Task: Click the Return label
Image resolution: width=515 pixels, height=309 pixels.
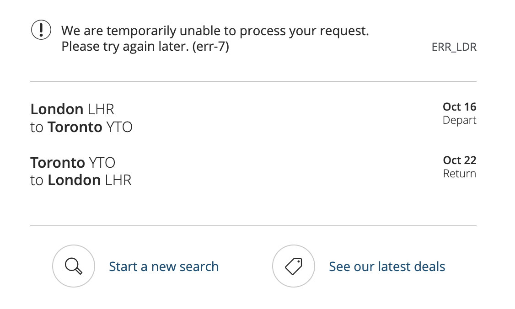Action: (x=459, y=174)
